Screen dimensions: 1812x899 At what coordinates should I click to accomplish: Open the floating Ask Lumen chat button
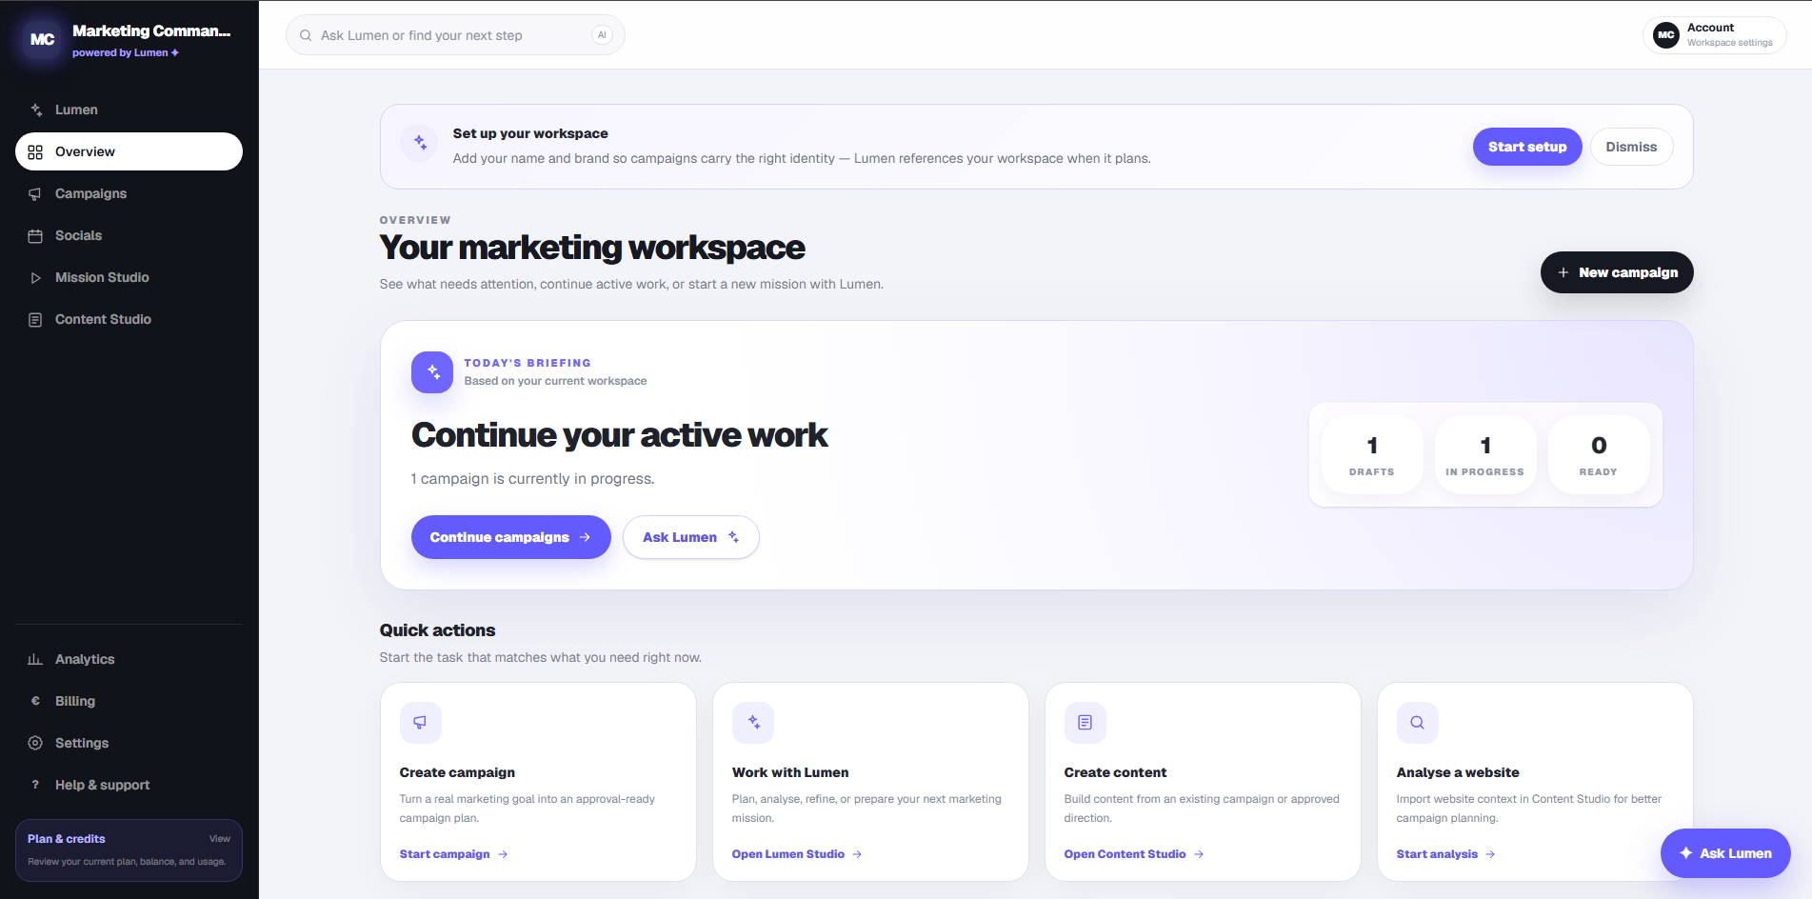coord(1725,853)
